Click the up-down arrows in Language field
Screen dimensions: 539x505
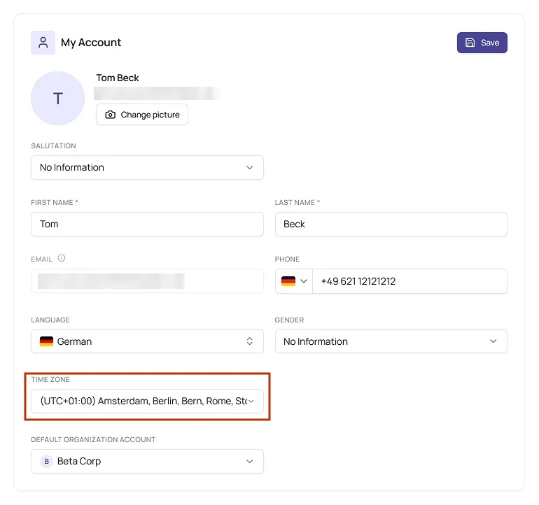(250, 341)
